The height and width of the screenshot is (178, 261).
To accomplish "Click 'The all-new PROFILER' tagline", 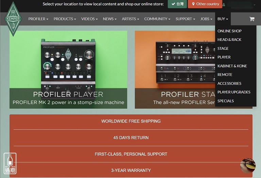I will (x=184, y=103).
